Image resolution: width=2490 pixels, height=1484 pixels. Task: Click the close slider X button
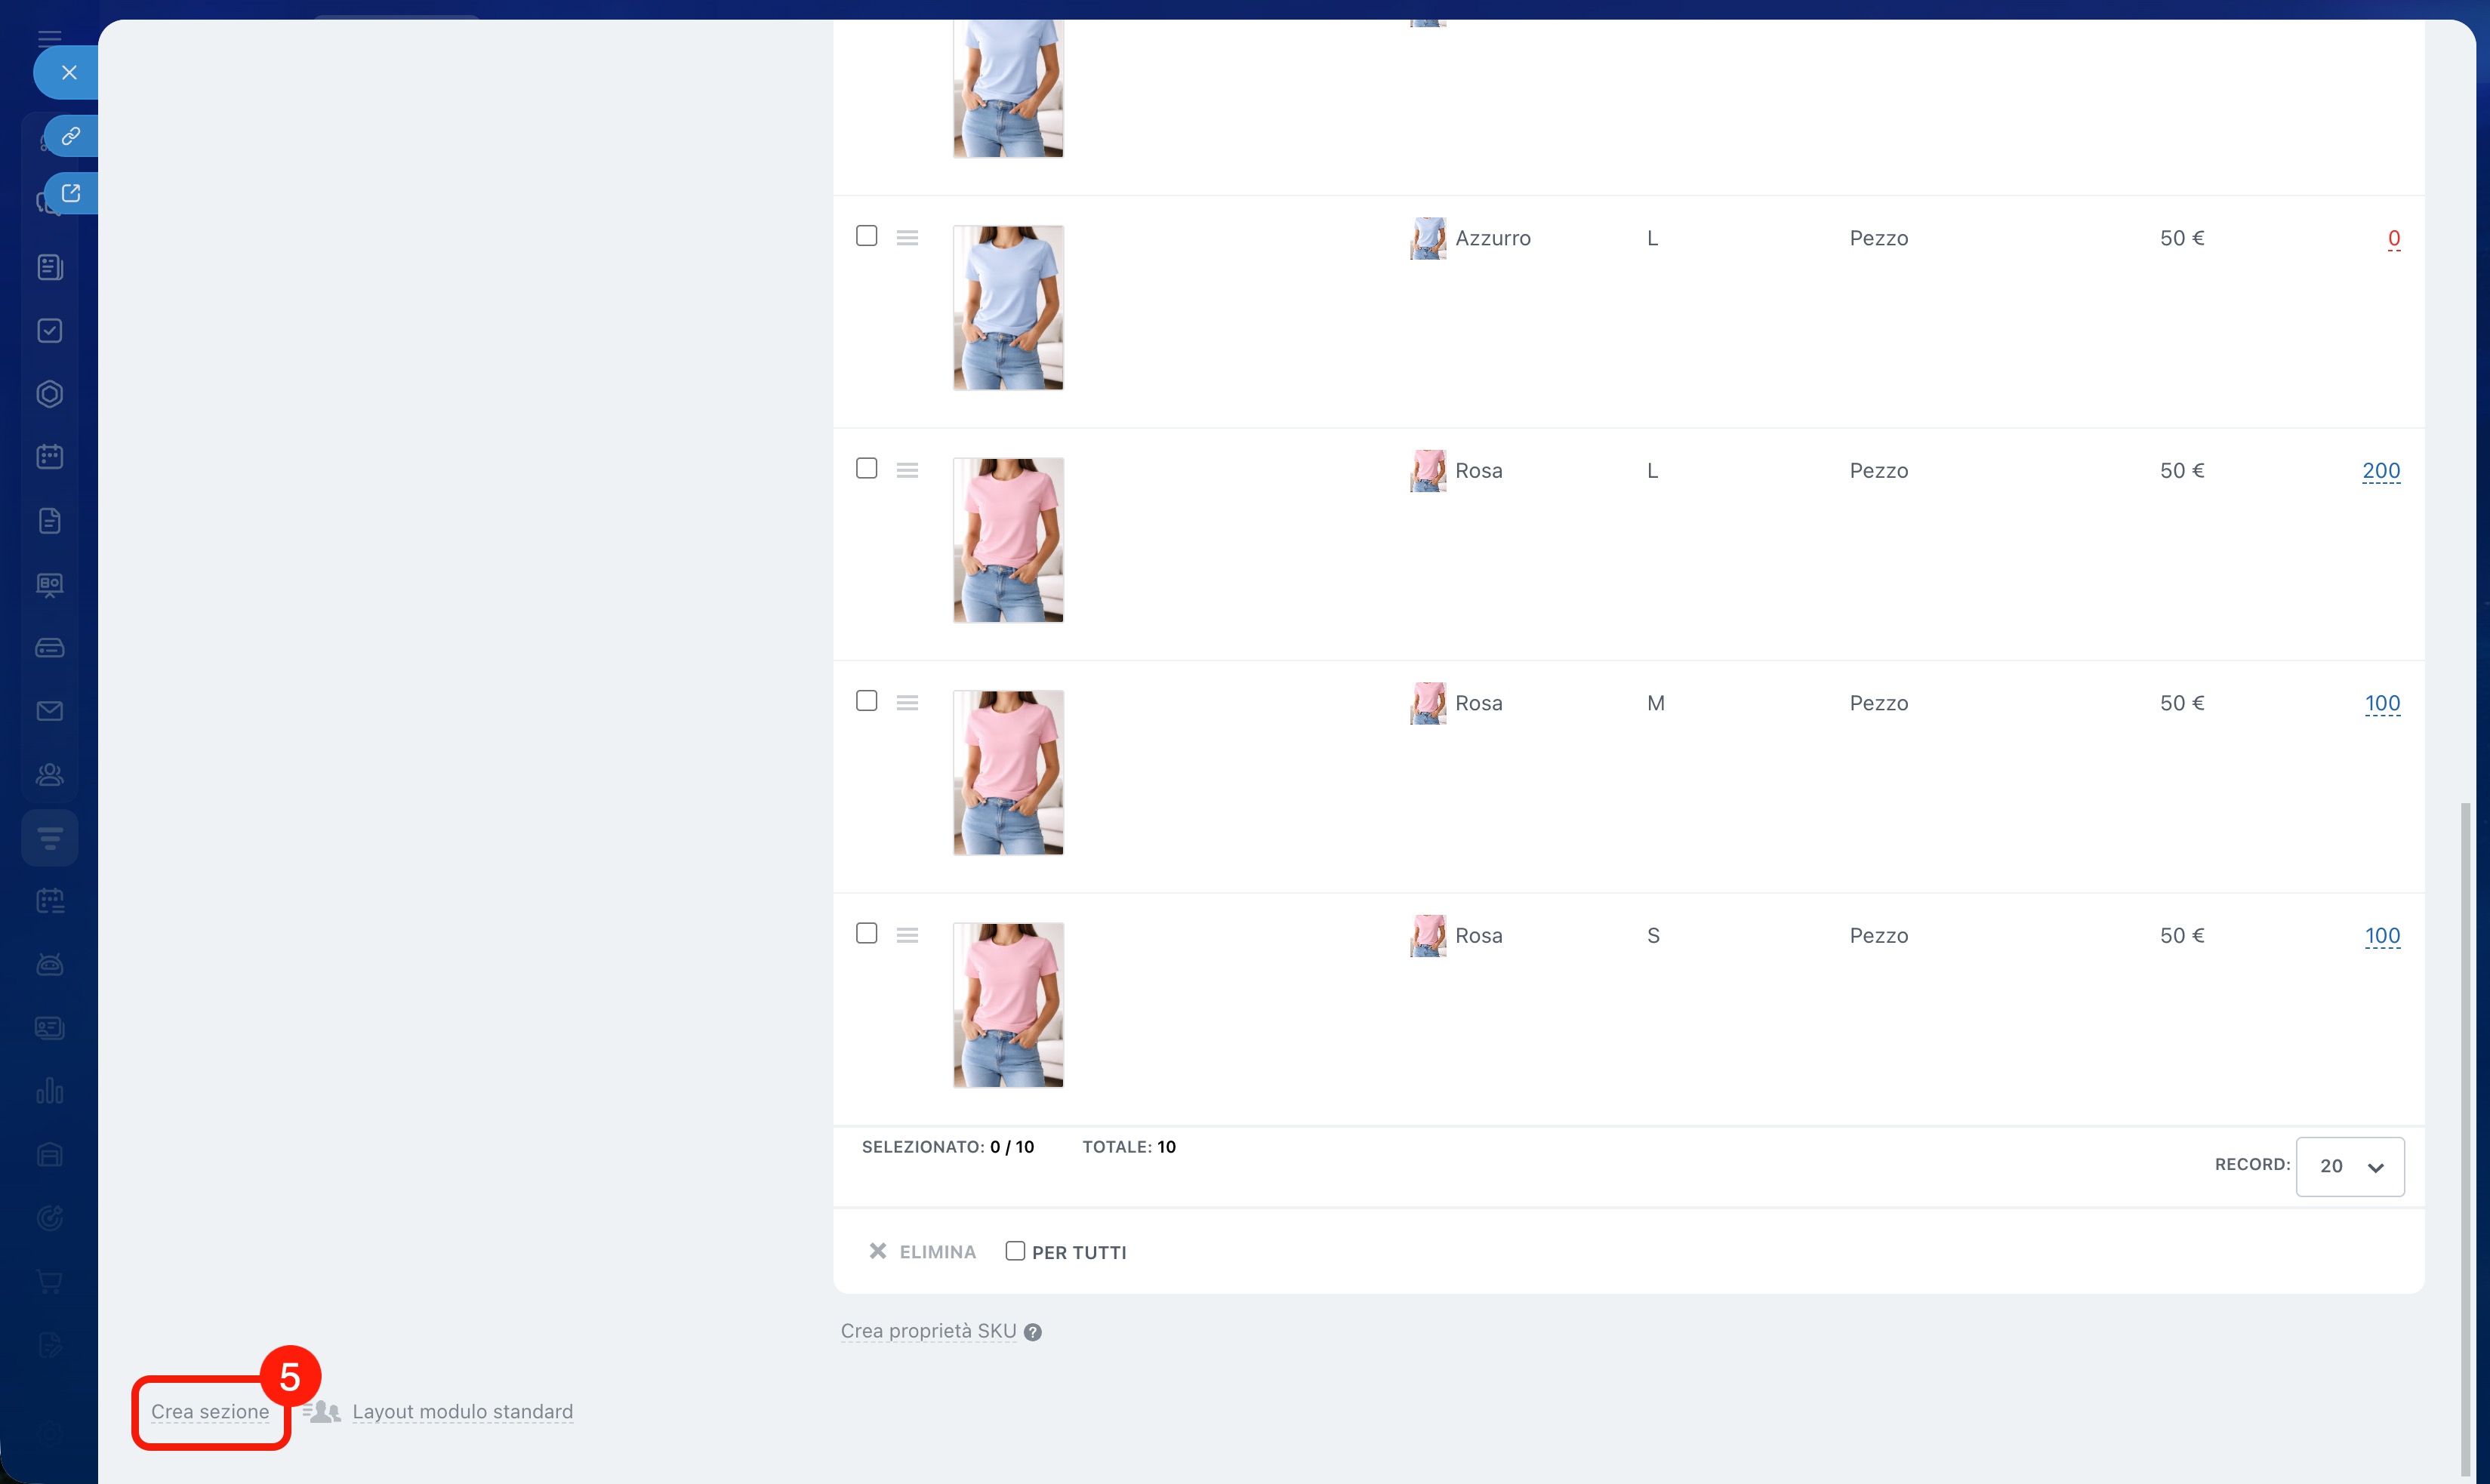pos(69,72)
